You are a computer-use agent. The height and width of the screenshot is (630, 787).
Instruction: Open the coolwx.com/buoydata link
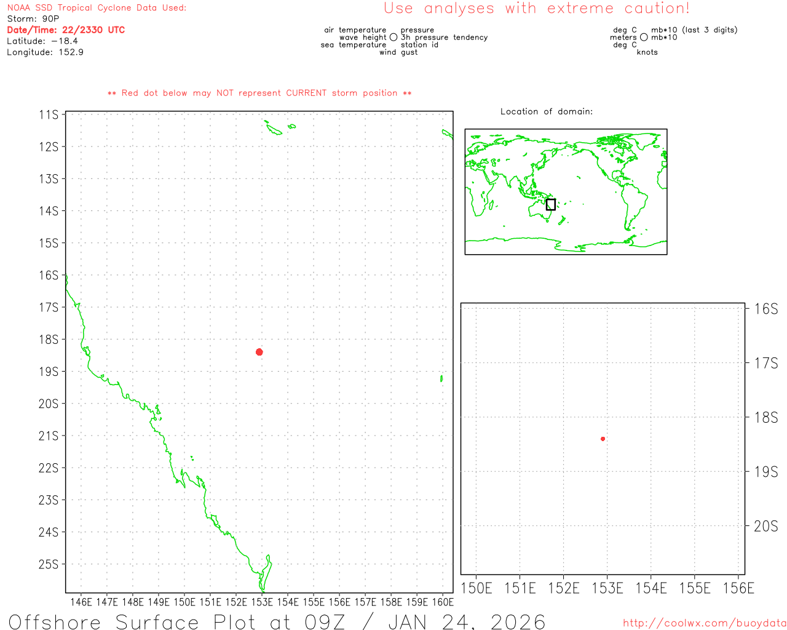tap(704, 623)
